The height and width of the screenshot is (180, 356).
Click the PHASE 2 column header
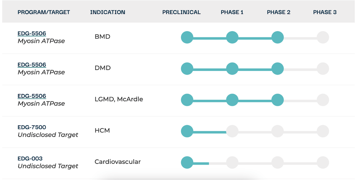click(x=279, y=12)
